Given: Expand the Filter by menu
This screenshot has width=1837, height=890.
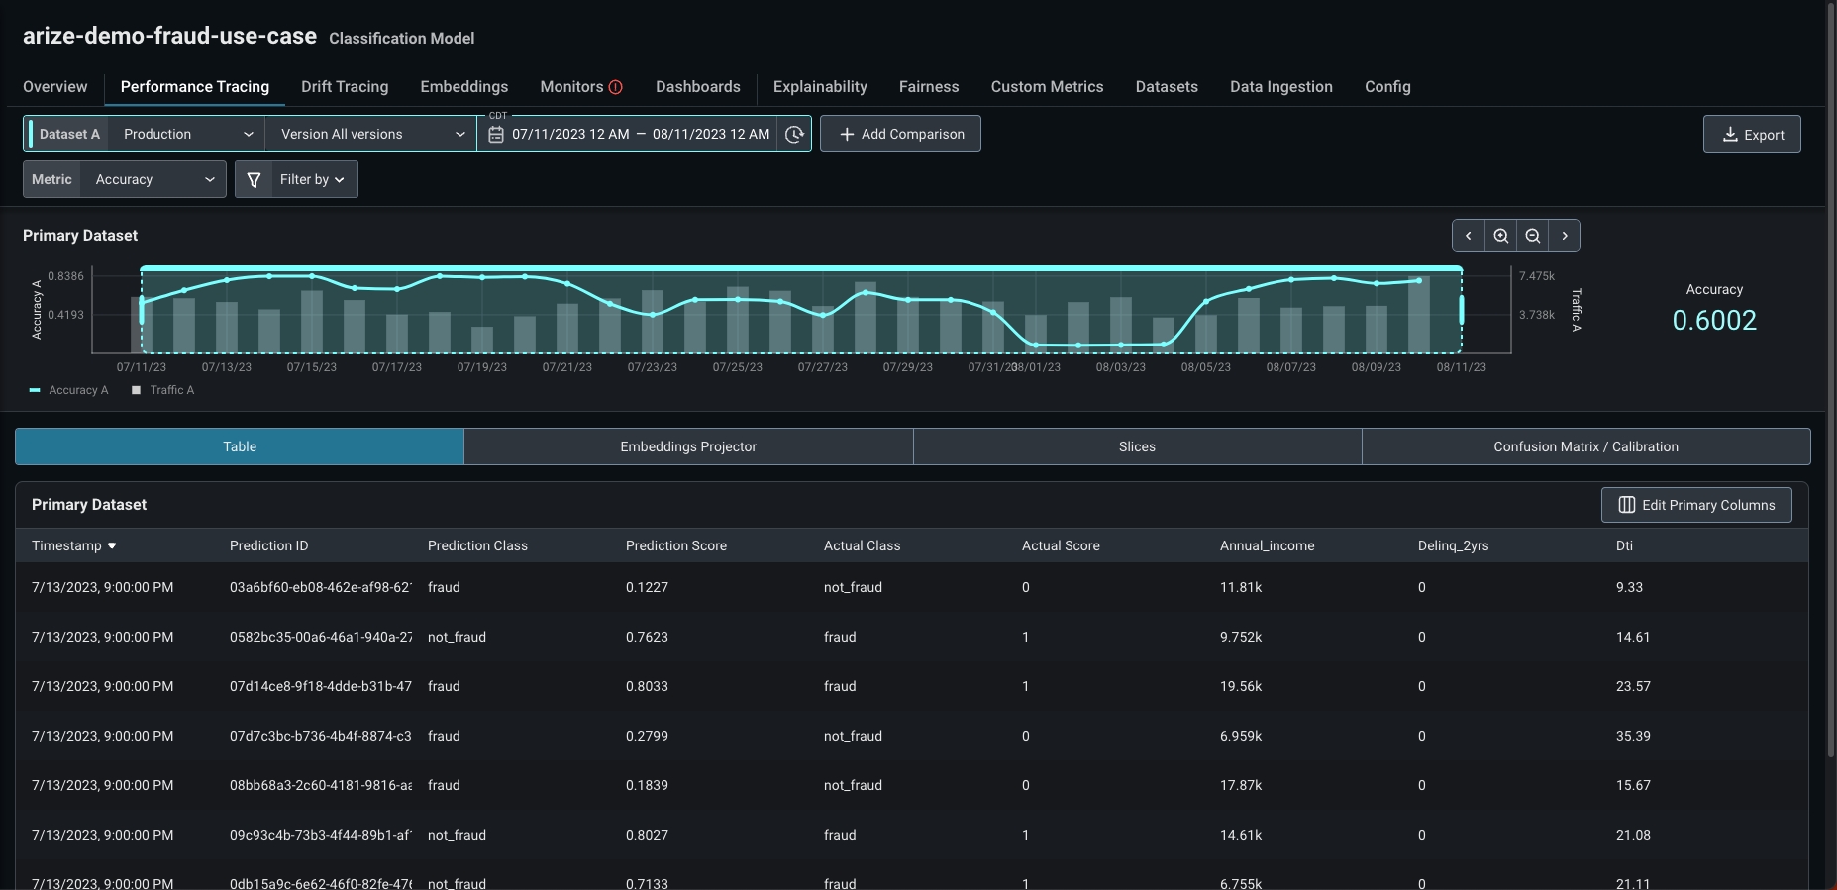Looking at the screenshot, I should 312,179.
